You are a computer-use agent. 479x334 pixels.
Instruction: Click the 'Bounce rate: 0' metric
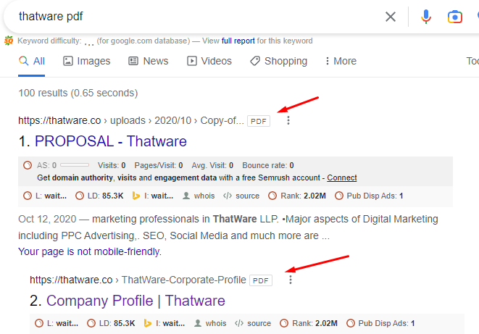click(x=268, y=165)
